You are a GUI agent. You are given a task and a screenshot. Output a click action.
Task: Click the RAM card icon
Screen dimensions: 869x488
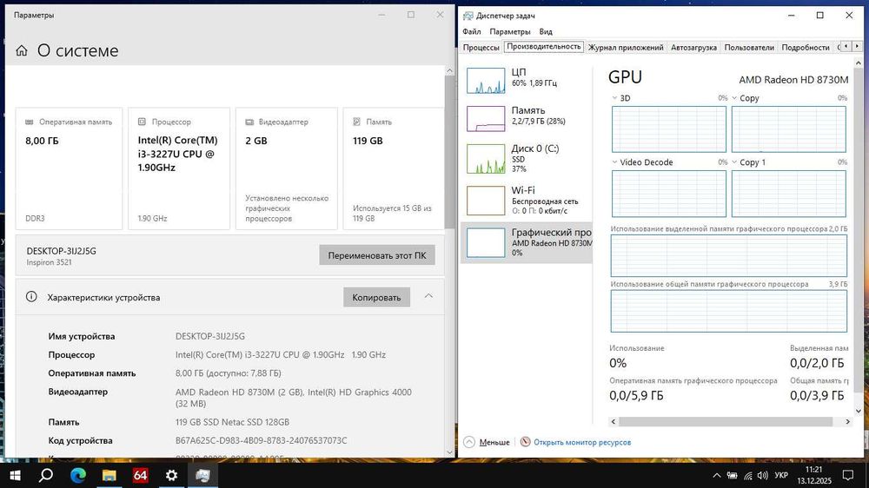point(30,122)
